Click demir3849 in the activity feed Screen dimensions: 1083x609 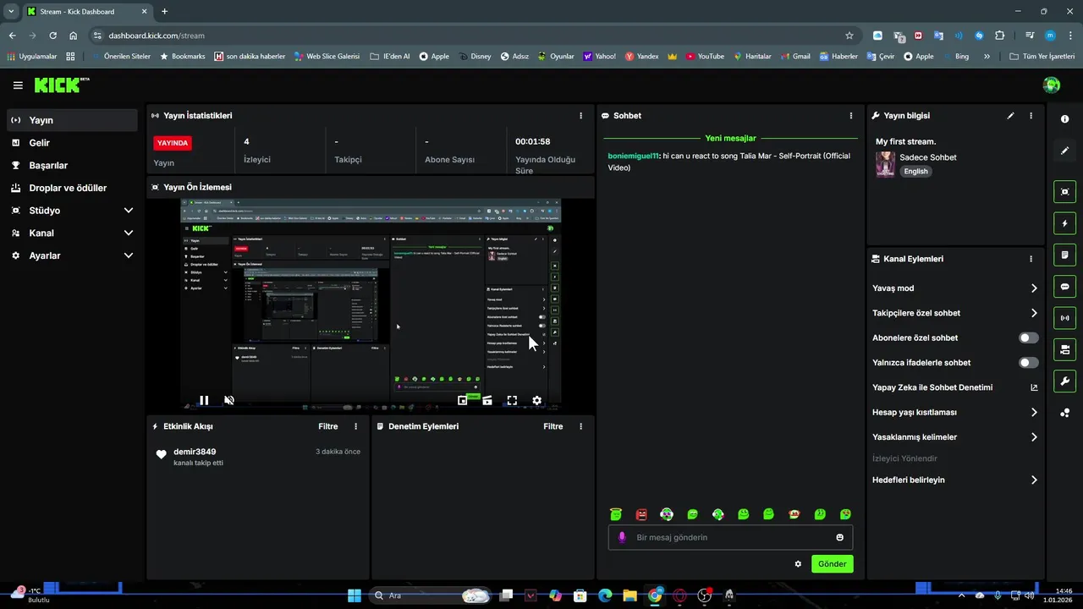(195, 452)
